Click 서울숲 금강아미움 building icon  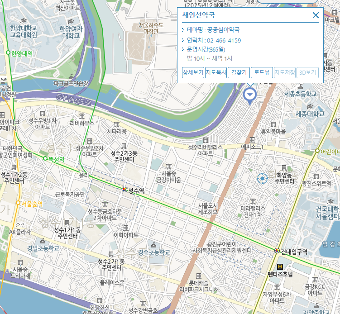(x=169, y=167)
